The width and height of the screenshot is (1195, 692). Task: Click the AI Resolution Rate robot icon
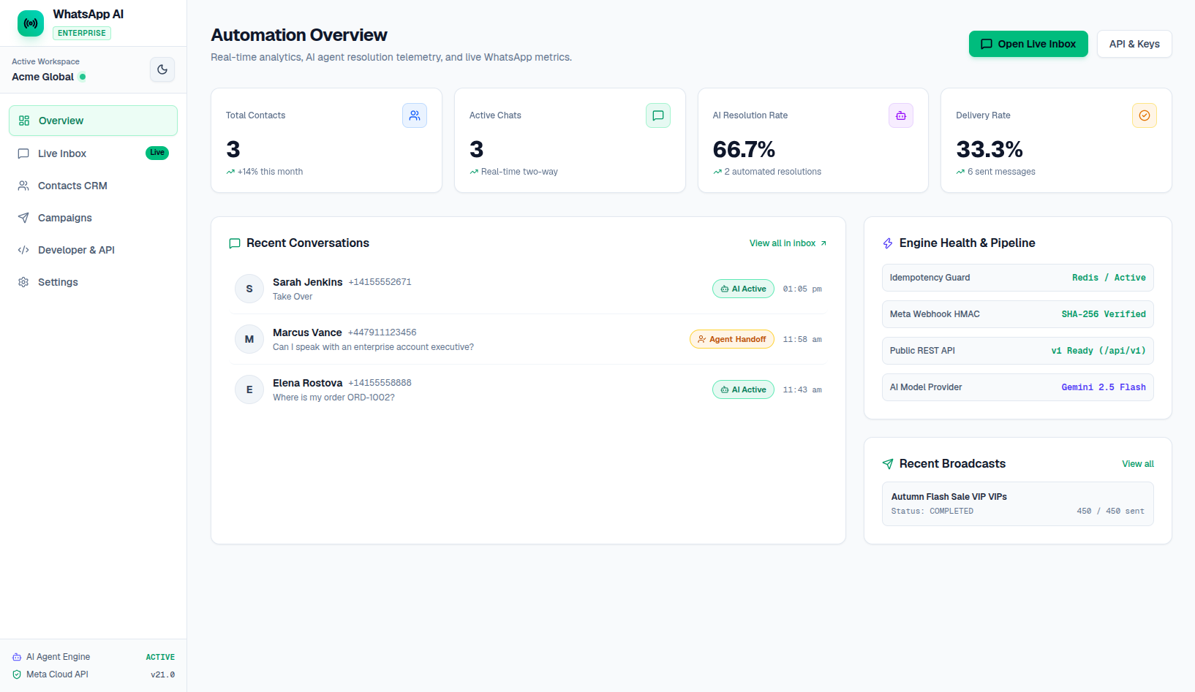click(901, 115)
